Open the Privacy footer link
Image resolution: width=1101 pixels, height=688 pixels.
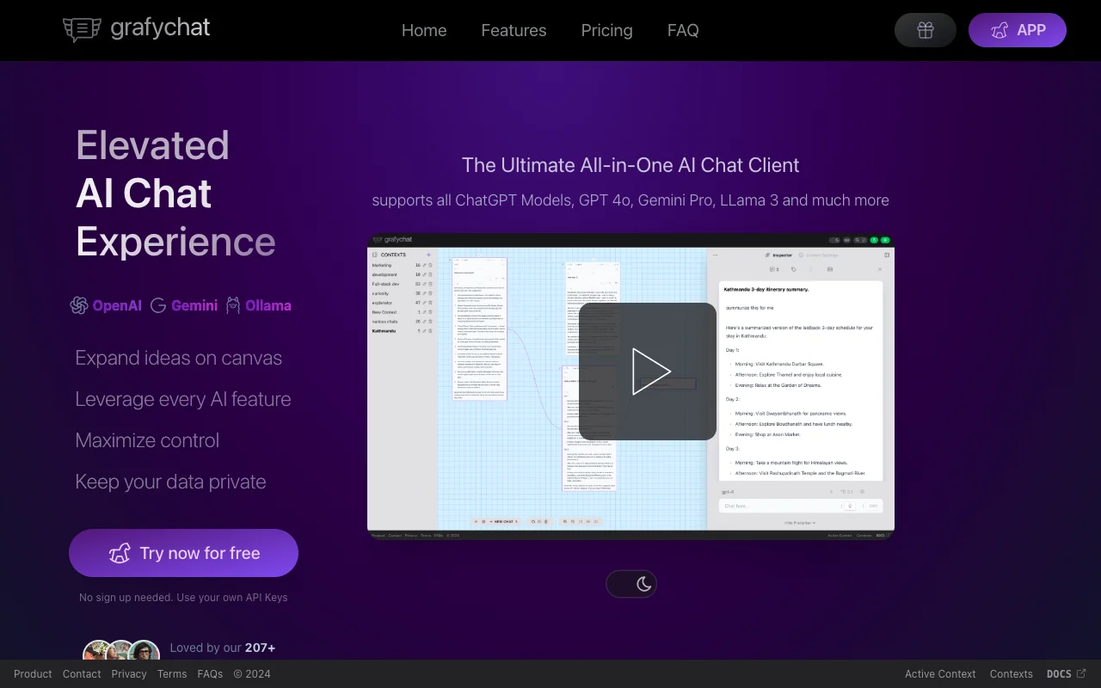(129, 674)
